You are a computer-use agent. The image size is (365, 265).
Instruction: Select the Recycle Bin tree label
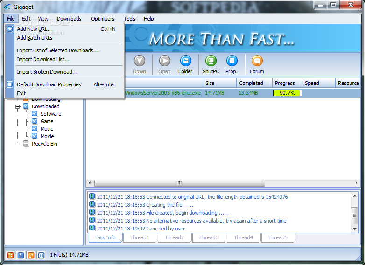[x=44, y=144]
